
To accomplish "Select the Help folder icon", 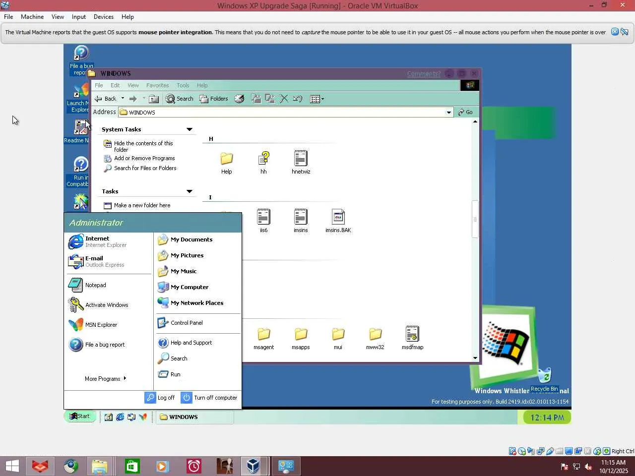I will point(226,163).
